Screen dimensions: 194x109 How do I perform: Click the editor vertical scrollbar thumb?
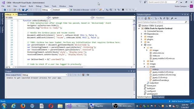134,28
